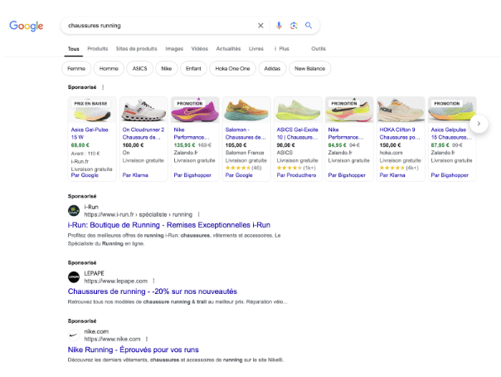Open Nike Running Éprouvés pour vos runs link
Viewport: 501px width, 377px height.
point(134,350)
